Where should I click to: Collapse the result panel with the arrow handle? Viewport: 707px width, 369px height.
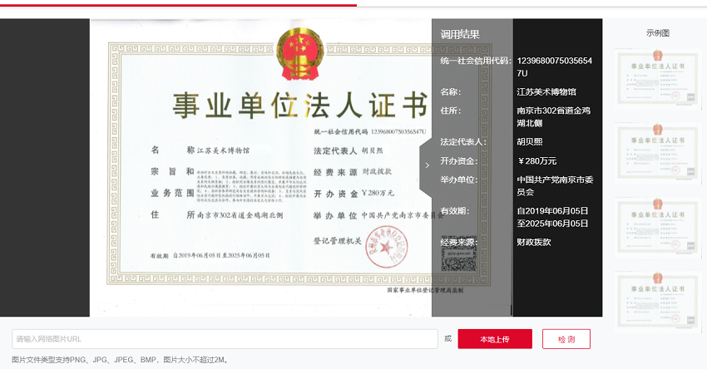pos(426,165)
